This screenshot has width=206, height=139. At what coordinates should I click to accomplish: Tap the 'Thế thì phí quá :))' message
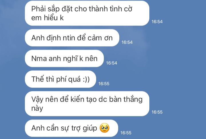tap(60, 79)
